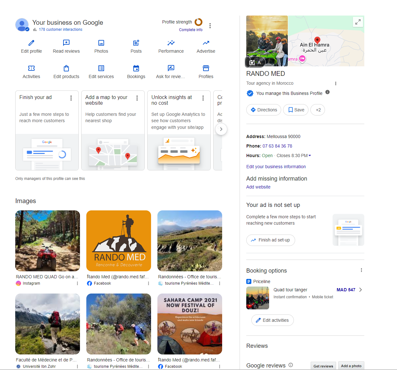
Task: Click the MAD 547 price
Action: click(x=346, y=290)
